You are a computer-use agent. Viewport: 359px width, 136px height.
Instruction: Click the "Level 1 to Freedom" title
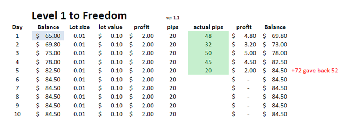79,16
